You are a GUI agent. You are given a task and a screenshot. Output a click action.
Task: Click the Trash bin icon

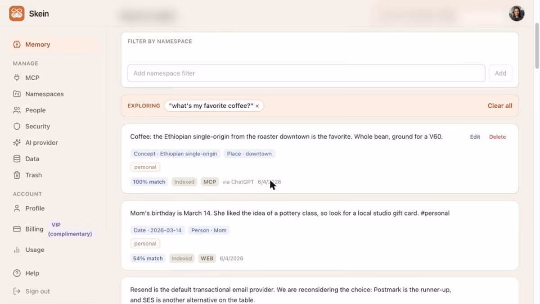(17, 175)
